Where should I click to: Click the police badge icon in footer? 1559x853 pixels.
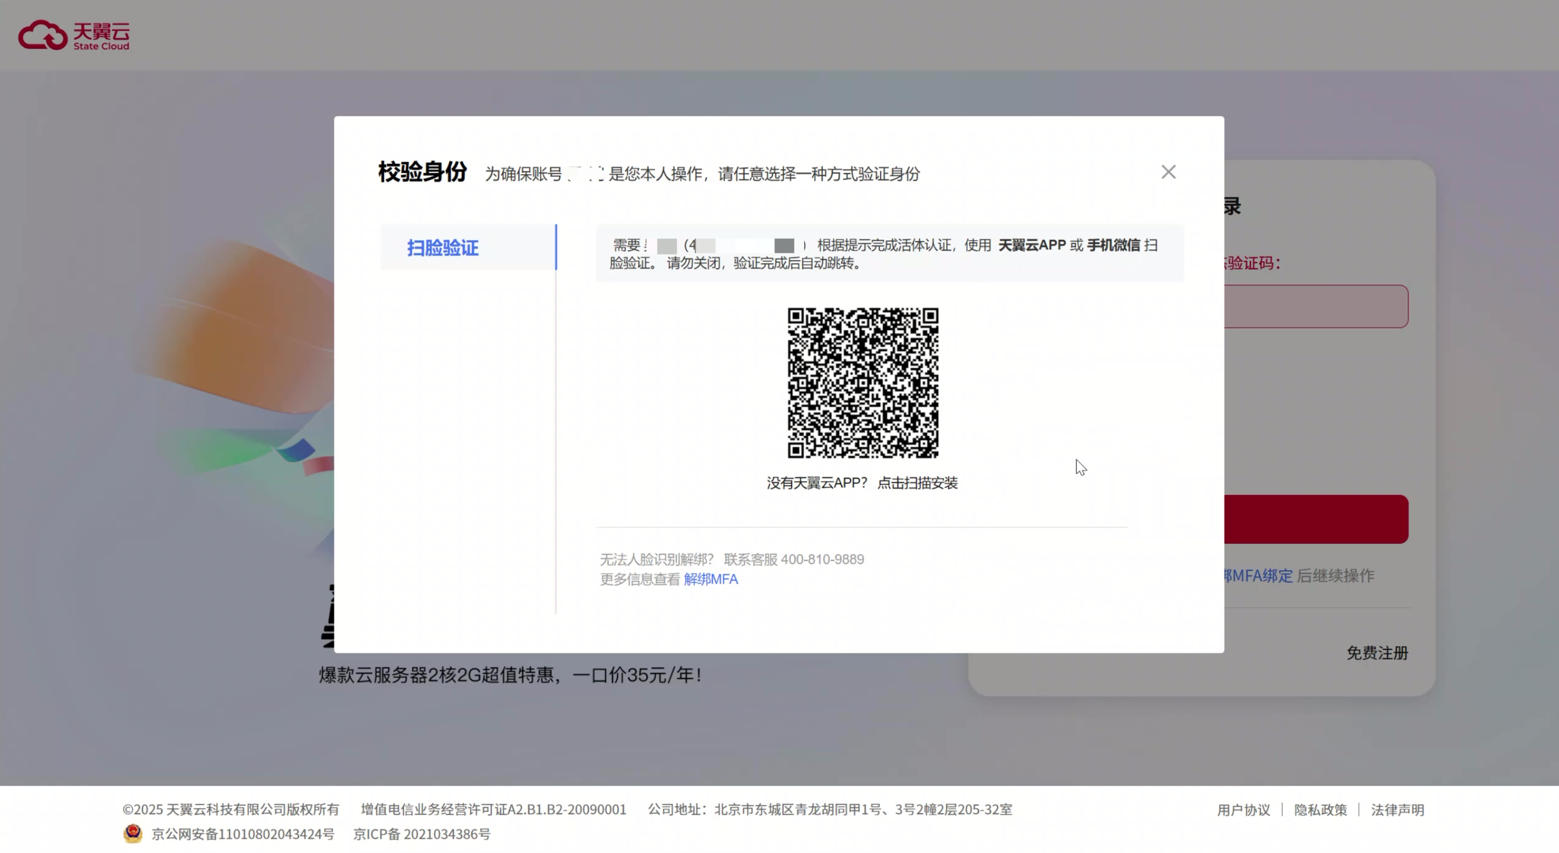[x=133, y=833]
